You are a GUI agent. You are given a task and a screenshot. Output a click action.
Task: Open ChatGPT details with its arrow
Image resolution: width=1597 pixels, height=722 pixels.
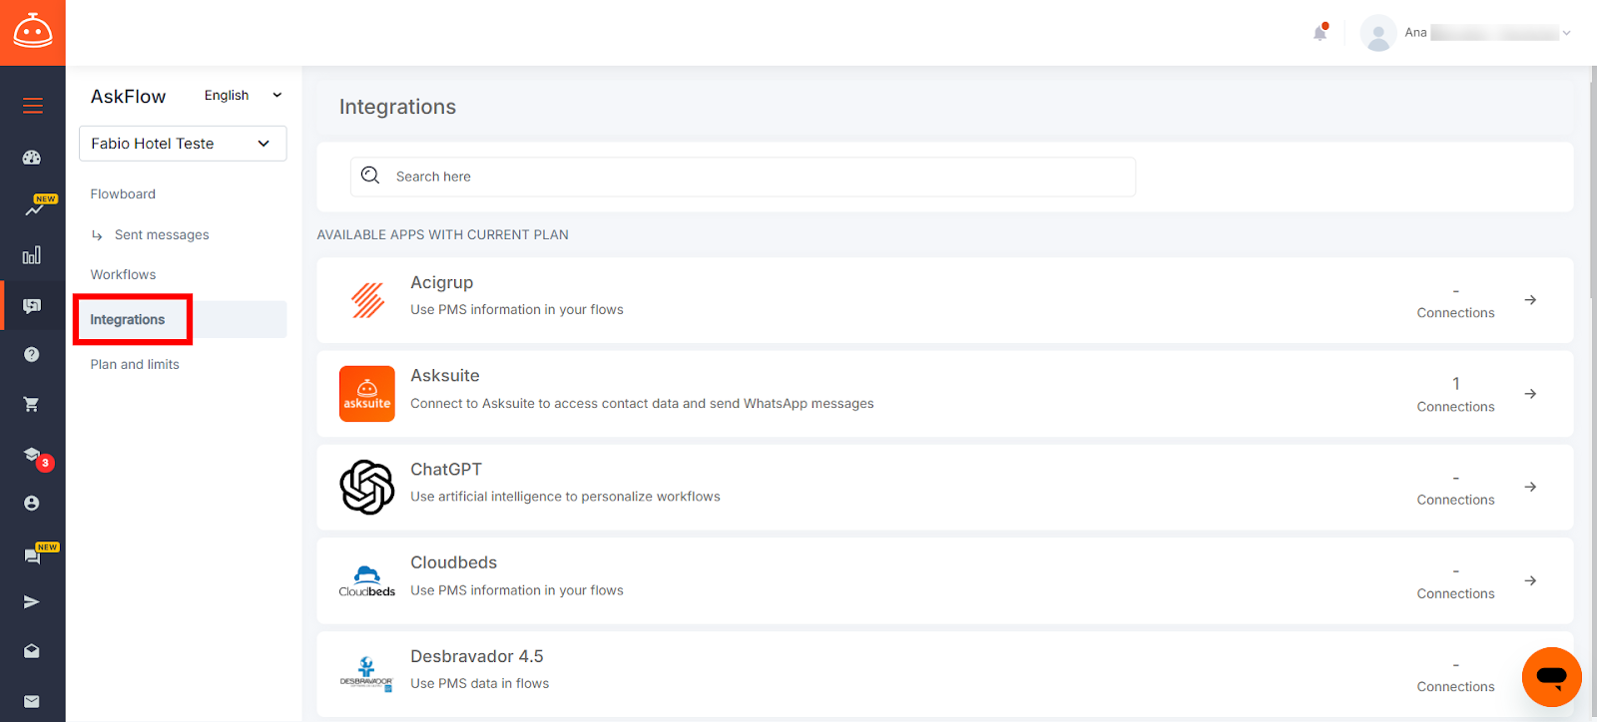click(1530, 487)
